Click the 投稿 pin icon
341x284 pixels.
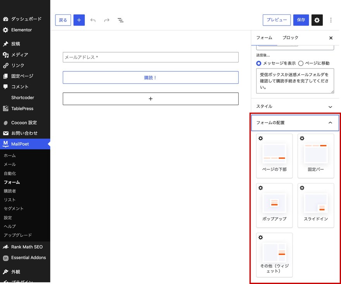click(x=6, y=44)
